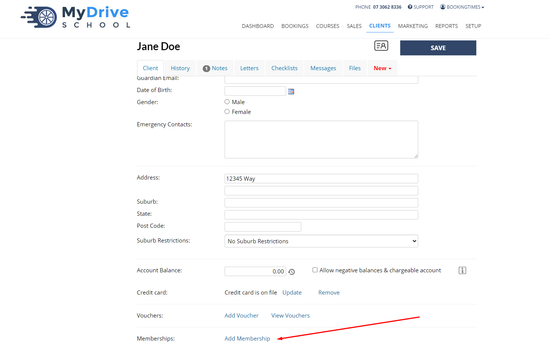
Task: Click the Add Membership link
Action: coord(247,339)
